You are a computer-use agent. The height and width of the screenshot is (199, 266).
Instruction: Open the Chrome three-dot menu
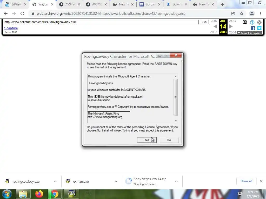pos(260,13)
